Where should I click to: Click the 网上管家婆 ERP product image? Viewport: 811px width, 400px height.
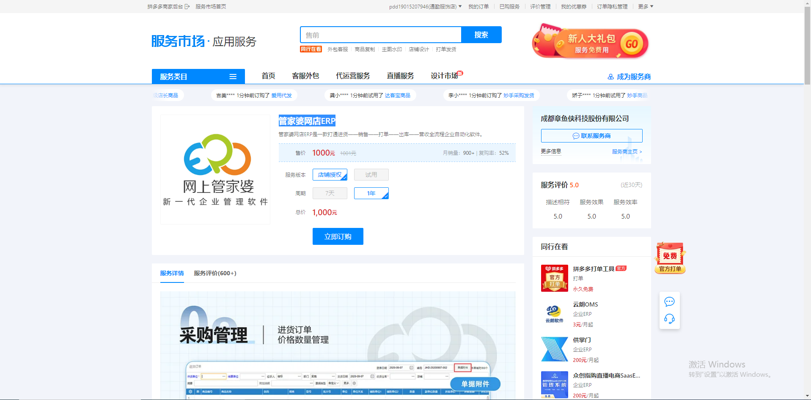point(215,170)
